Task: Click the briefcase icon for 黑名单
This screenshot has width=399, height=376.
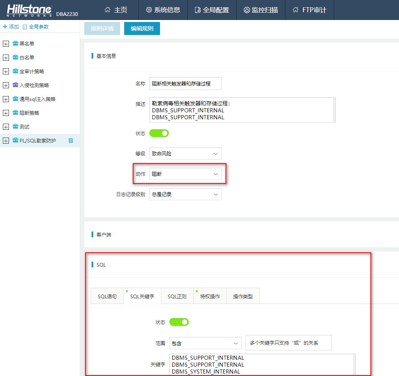Action: point(15,43)
